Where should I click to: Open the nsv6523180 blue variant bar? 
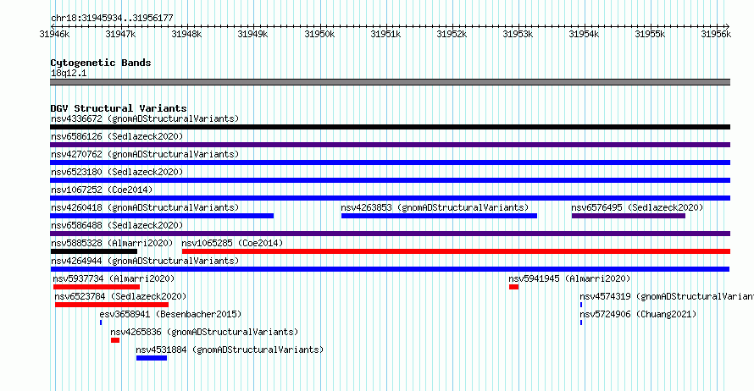point(390,180)
